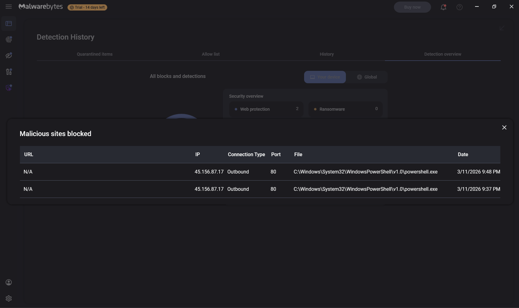Minimize the Malwarebytes window
The width and height of the screenshot is (519, 308).
[x=477, y=6]
